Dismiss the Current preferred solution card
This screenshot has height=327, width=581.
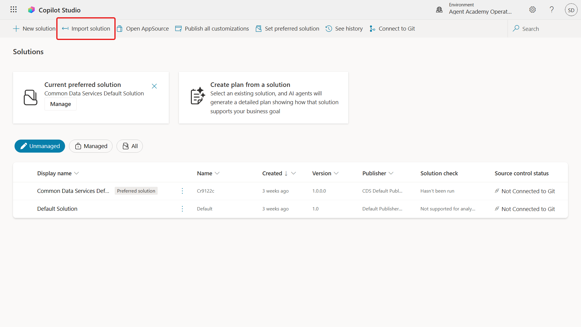(154, 86)
